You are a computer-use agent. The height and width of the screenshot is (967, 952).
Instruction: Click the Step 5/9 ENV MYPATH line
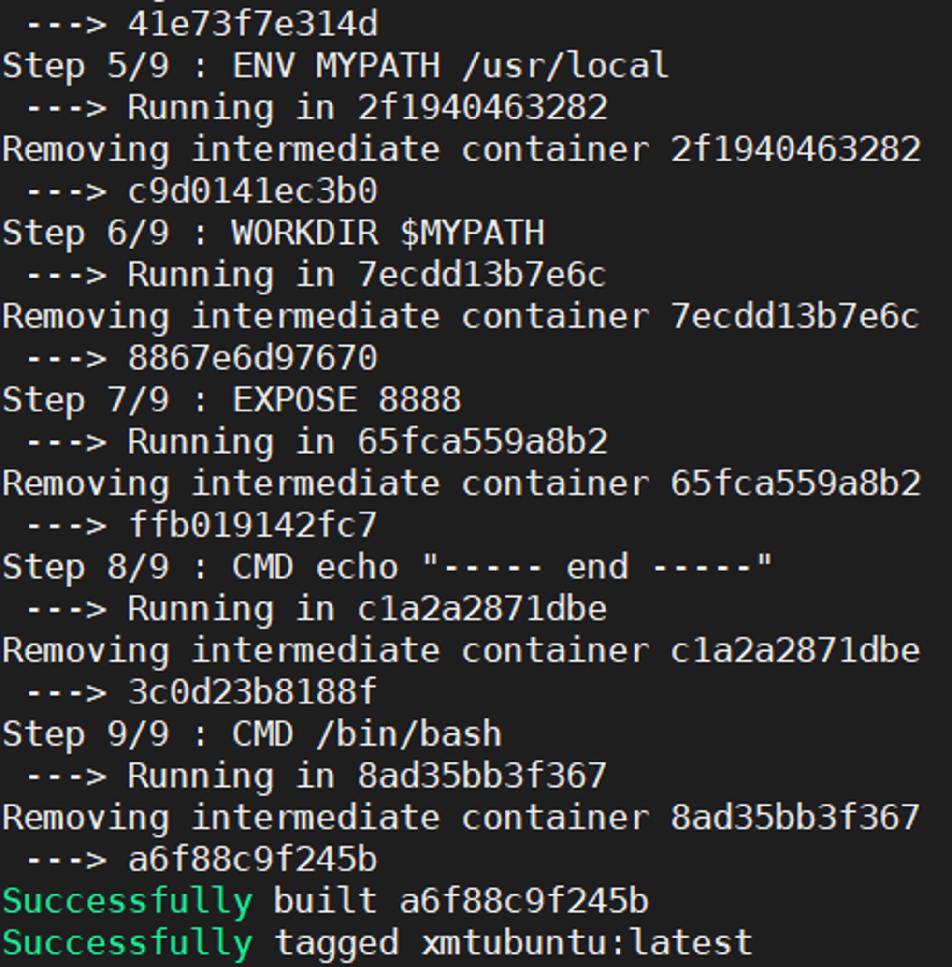click(335, 66)
